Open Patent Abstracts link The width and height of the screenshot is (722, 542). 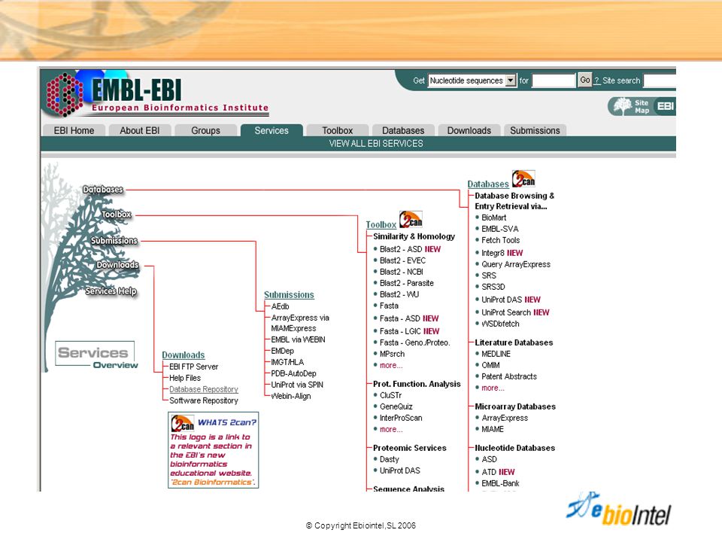tap(509, 376)
